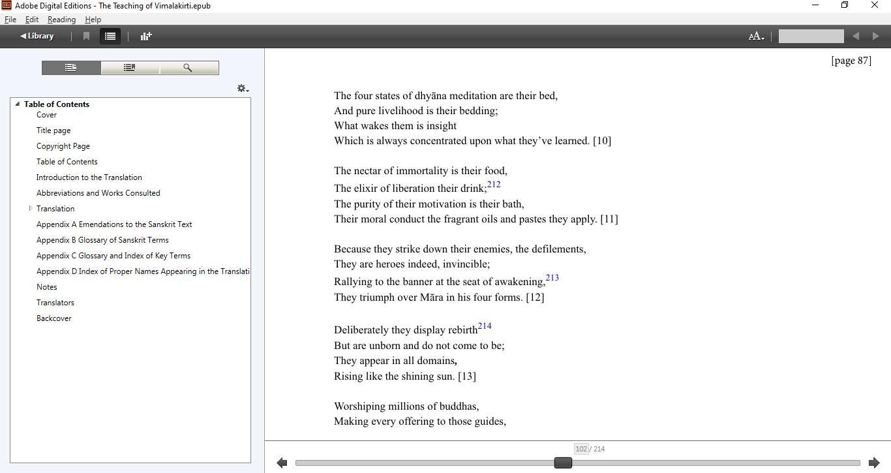Switch to the Table of Contents panel tab

click(71, 68)
